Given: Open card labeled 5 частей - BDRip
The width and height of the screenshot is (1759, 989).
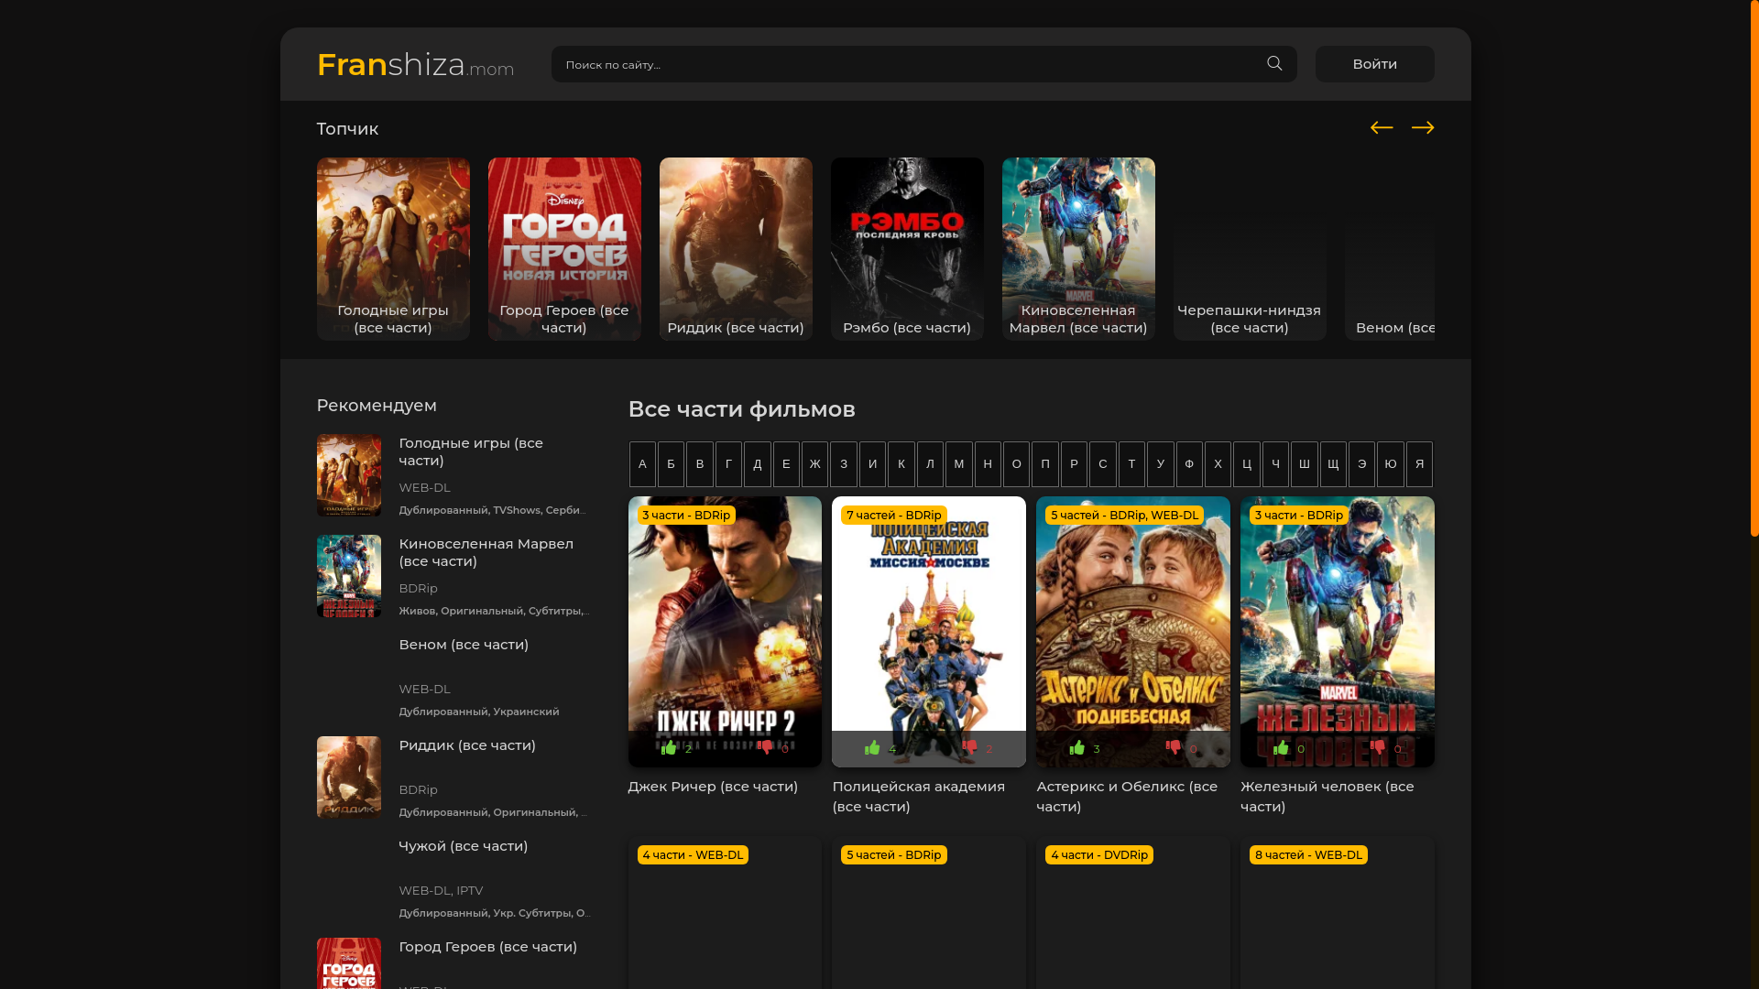Looking at the screenshot, I should (929, 913).
